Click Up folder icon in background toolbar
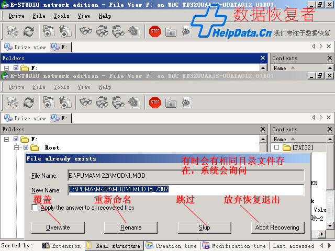This screenshot has width=335, height=251. click(171, 32)
